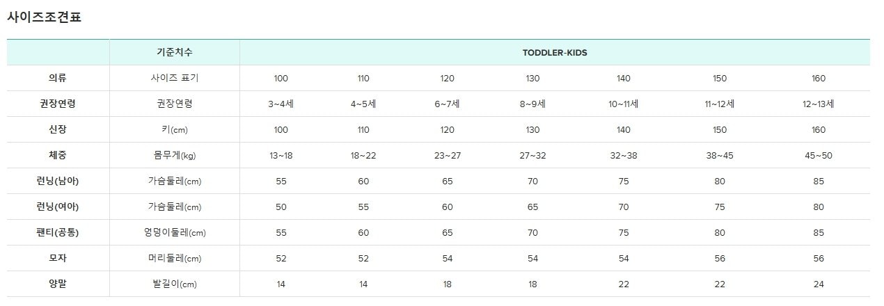Select the 양말 row label
The width and height of the screenshot is (884, 306).
tap(58, 284)
